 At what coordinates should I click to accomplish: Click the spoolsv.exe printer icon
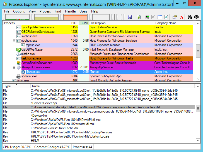click(18, 76)
